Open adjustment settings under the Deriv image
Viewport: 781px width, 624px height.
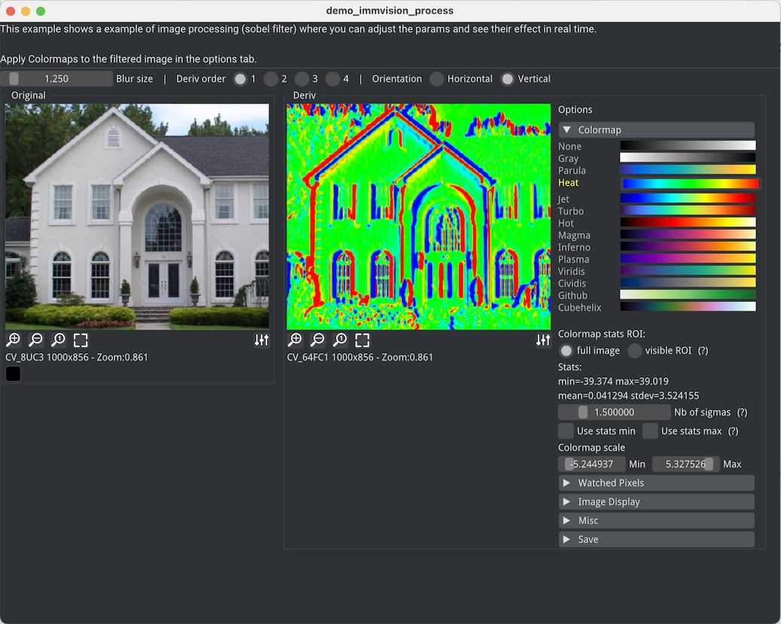click(x=543, y=339)
